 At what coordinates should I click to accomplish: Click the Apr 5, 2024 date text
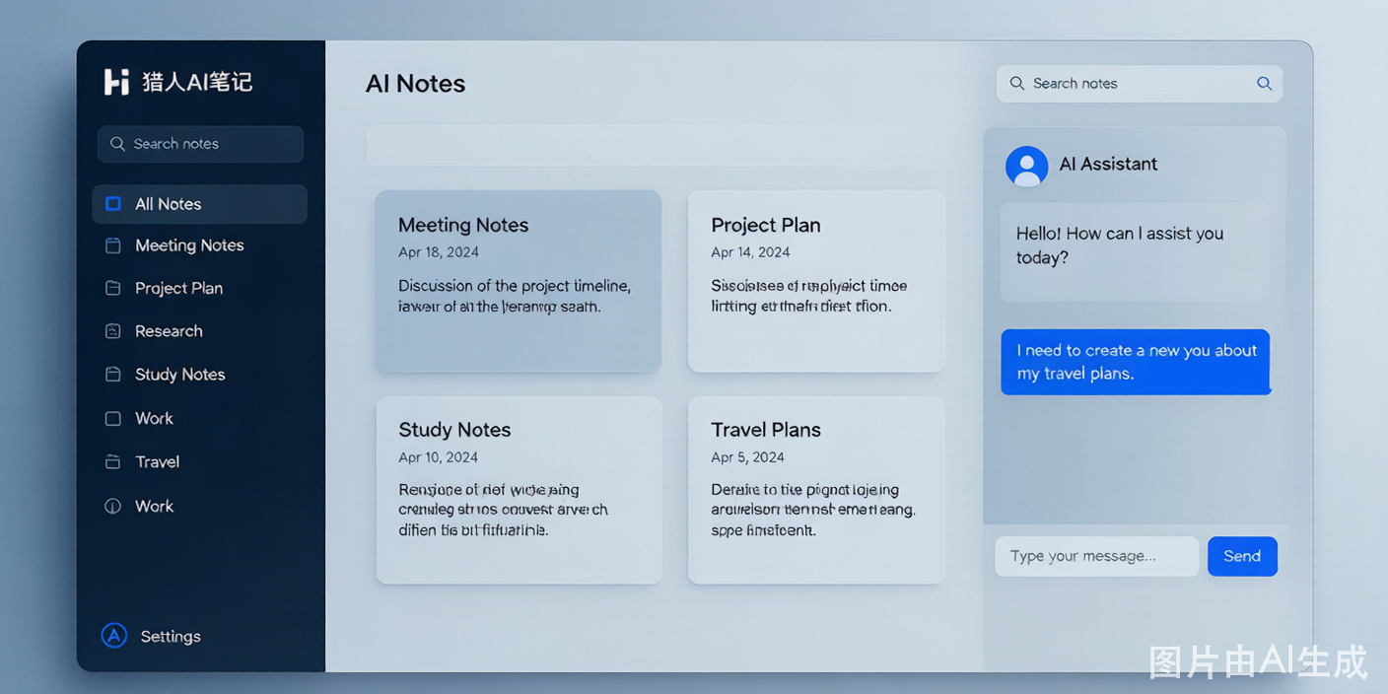pos(747,457)
